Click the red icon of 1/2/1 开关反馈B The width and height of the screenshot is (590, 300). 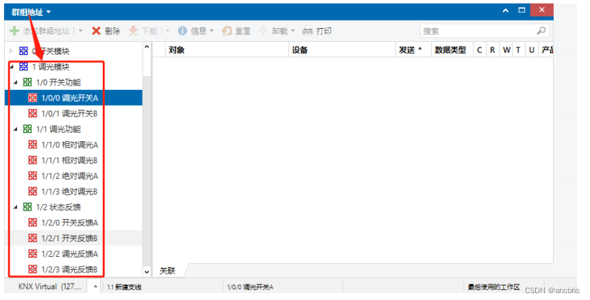tap(33, 238)
